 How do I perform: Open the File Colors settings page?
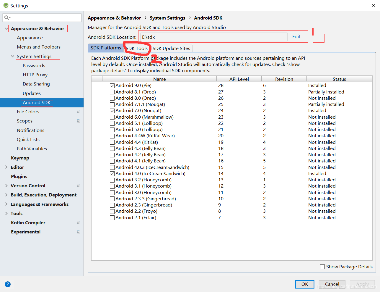pyautogui.click(x=28, y=112)
